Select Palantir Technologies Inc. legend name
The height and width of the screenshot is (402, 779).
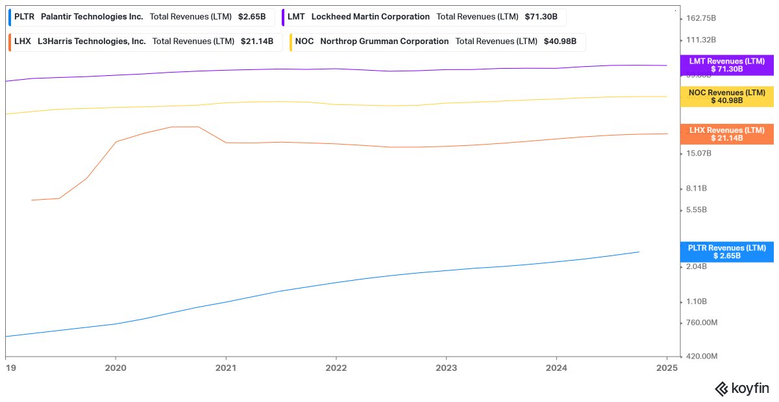tap(92, 17)
